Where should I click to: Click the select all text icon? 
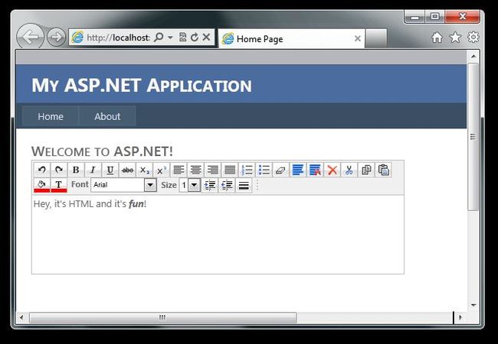click(298, 170)
